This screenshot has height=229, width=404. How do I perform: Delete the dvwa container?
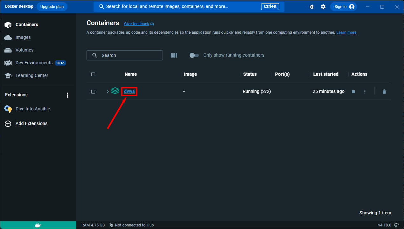[x=384, y=91]
